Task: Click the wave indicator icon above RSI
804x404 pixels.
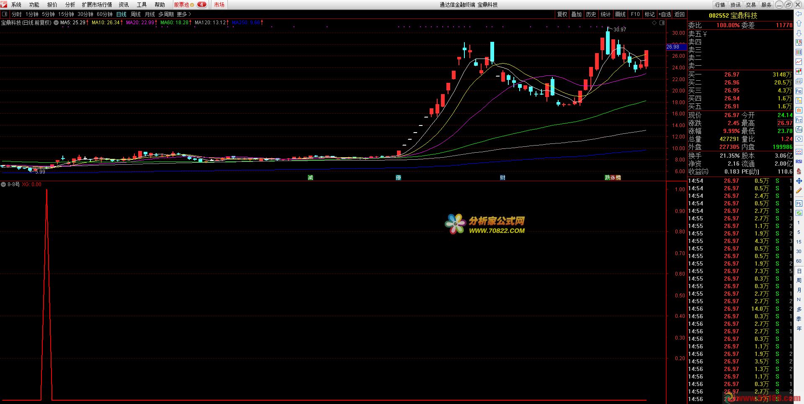Action: (x=799, y=152)
